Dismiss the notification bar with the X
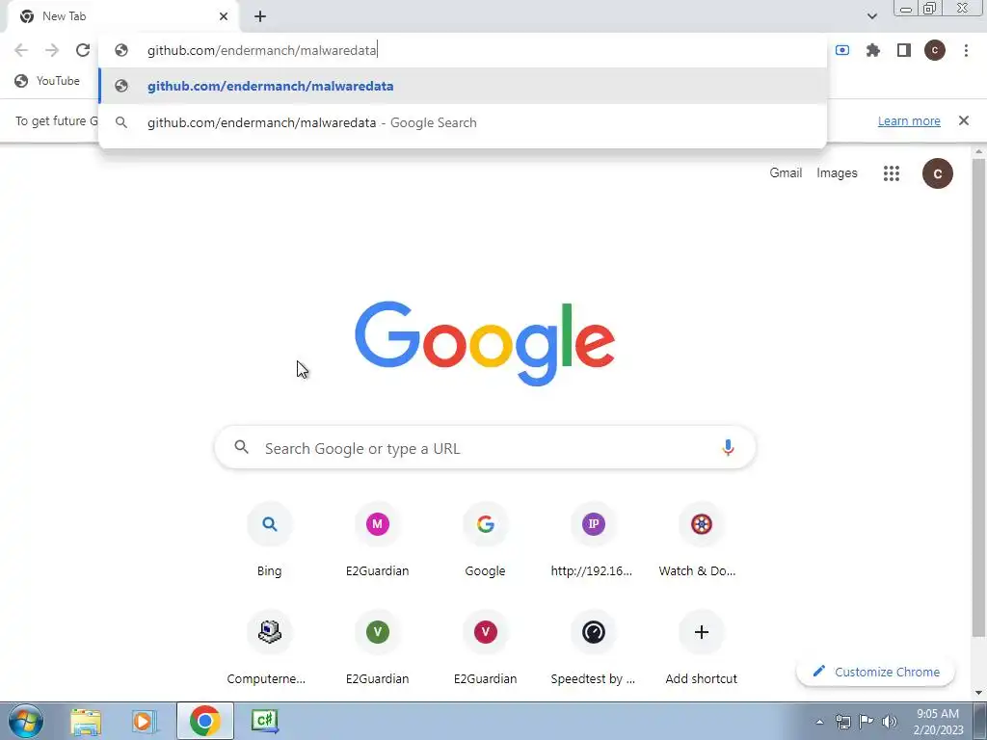This screenshot has height=740, width=987. (963, 120)
